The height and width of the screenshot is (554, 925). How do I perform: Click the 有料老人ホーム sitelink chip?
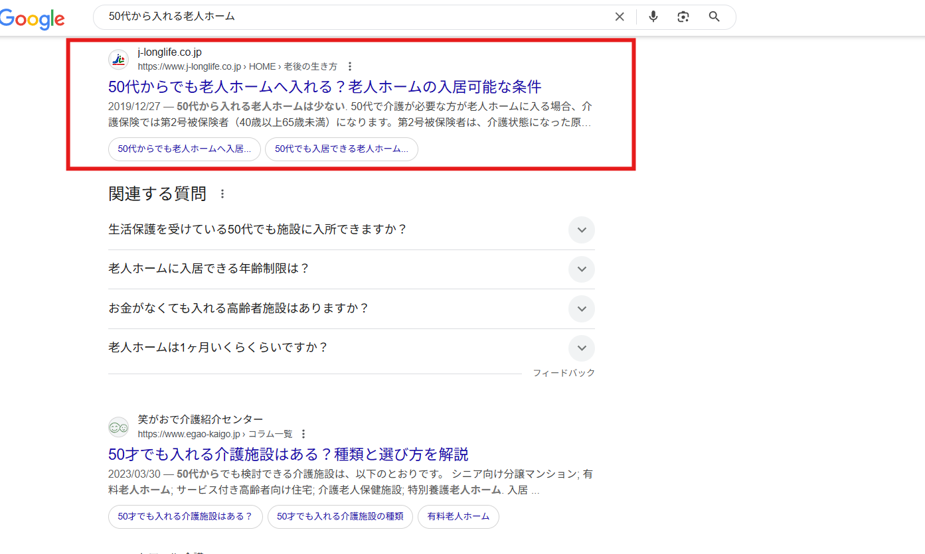pyautogui.click(x=458, y=517)
